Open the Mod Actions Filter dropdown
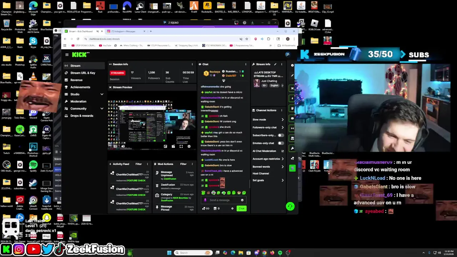457x257 pixels. [183, 164]
